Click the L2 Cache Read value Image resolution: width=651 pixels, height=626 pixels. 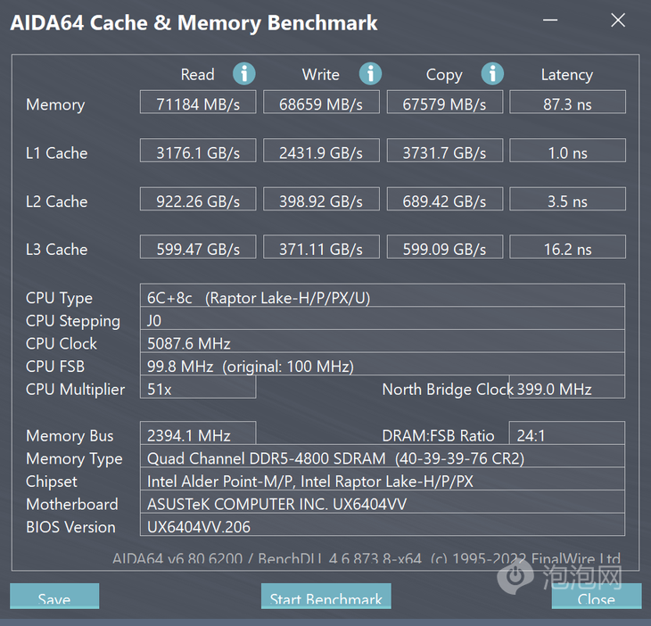click(198, 199)
